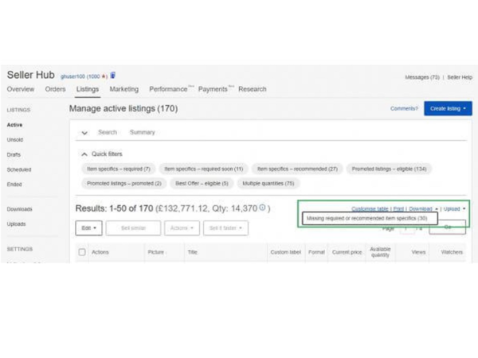
Task: Open the Performance tab
Action: [x=168, y=89]
